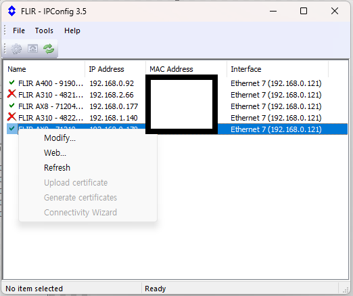The image size is (353, 296).
Task: Minimize the IPConfig window
Action: (273, 11)
